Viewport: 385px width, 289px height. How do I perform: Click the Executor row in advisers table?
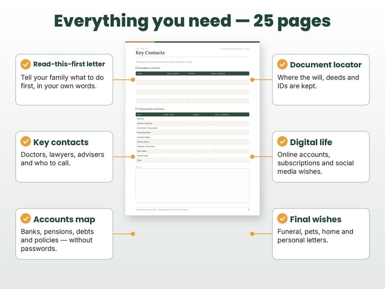(192, 119)
